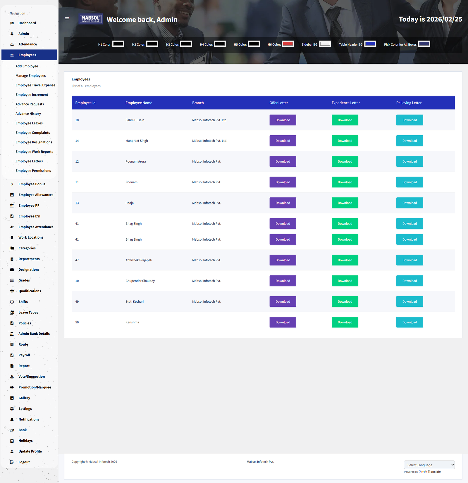Click the Mabsol Infotech logo
468x483 pixels.
pyautogui.click(x=91, y=19)
